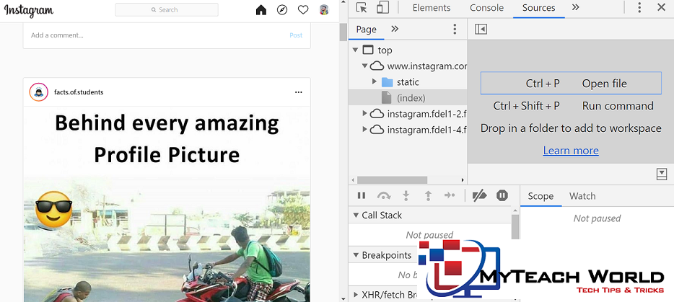The image size is (674, 302).
Task: Click the www.instagram.com cloud icon
Action: (377, 66)
